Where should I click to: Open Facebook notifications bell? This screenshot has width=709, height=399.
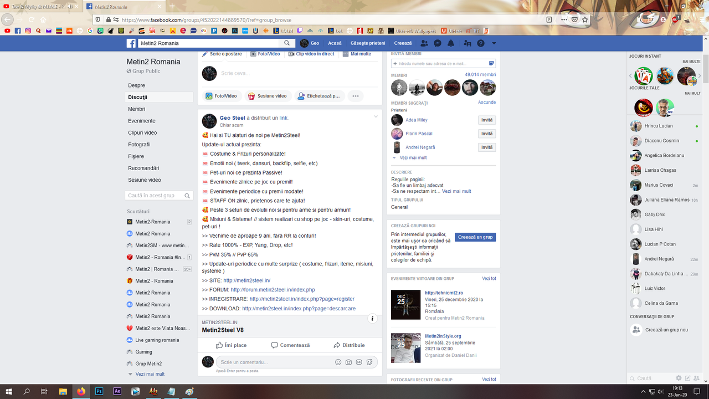(x=451, y=43)
